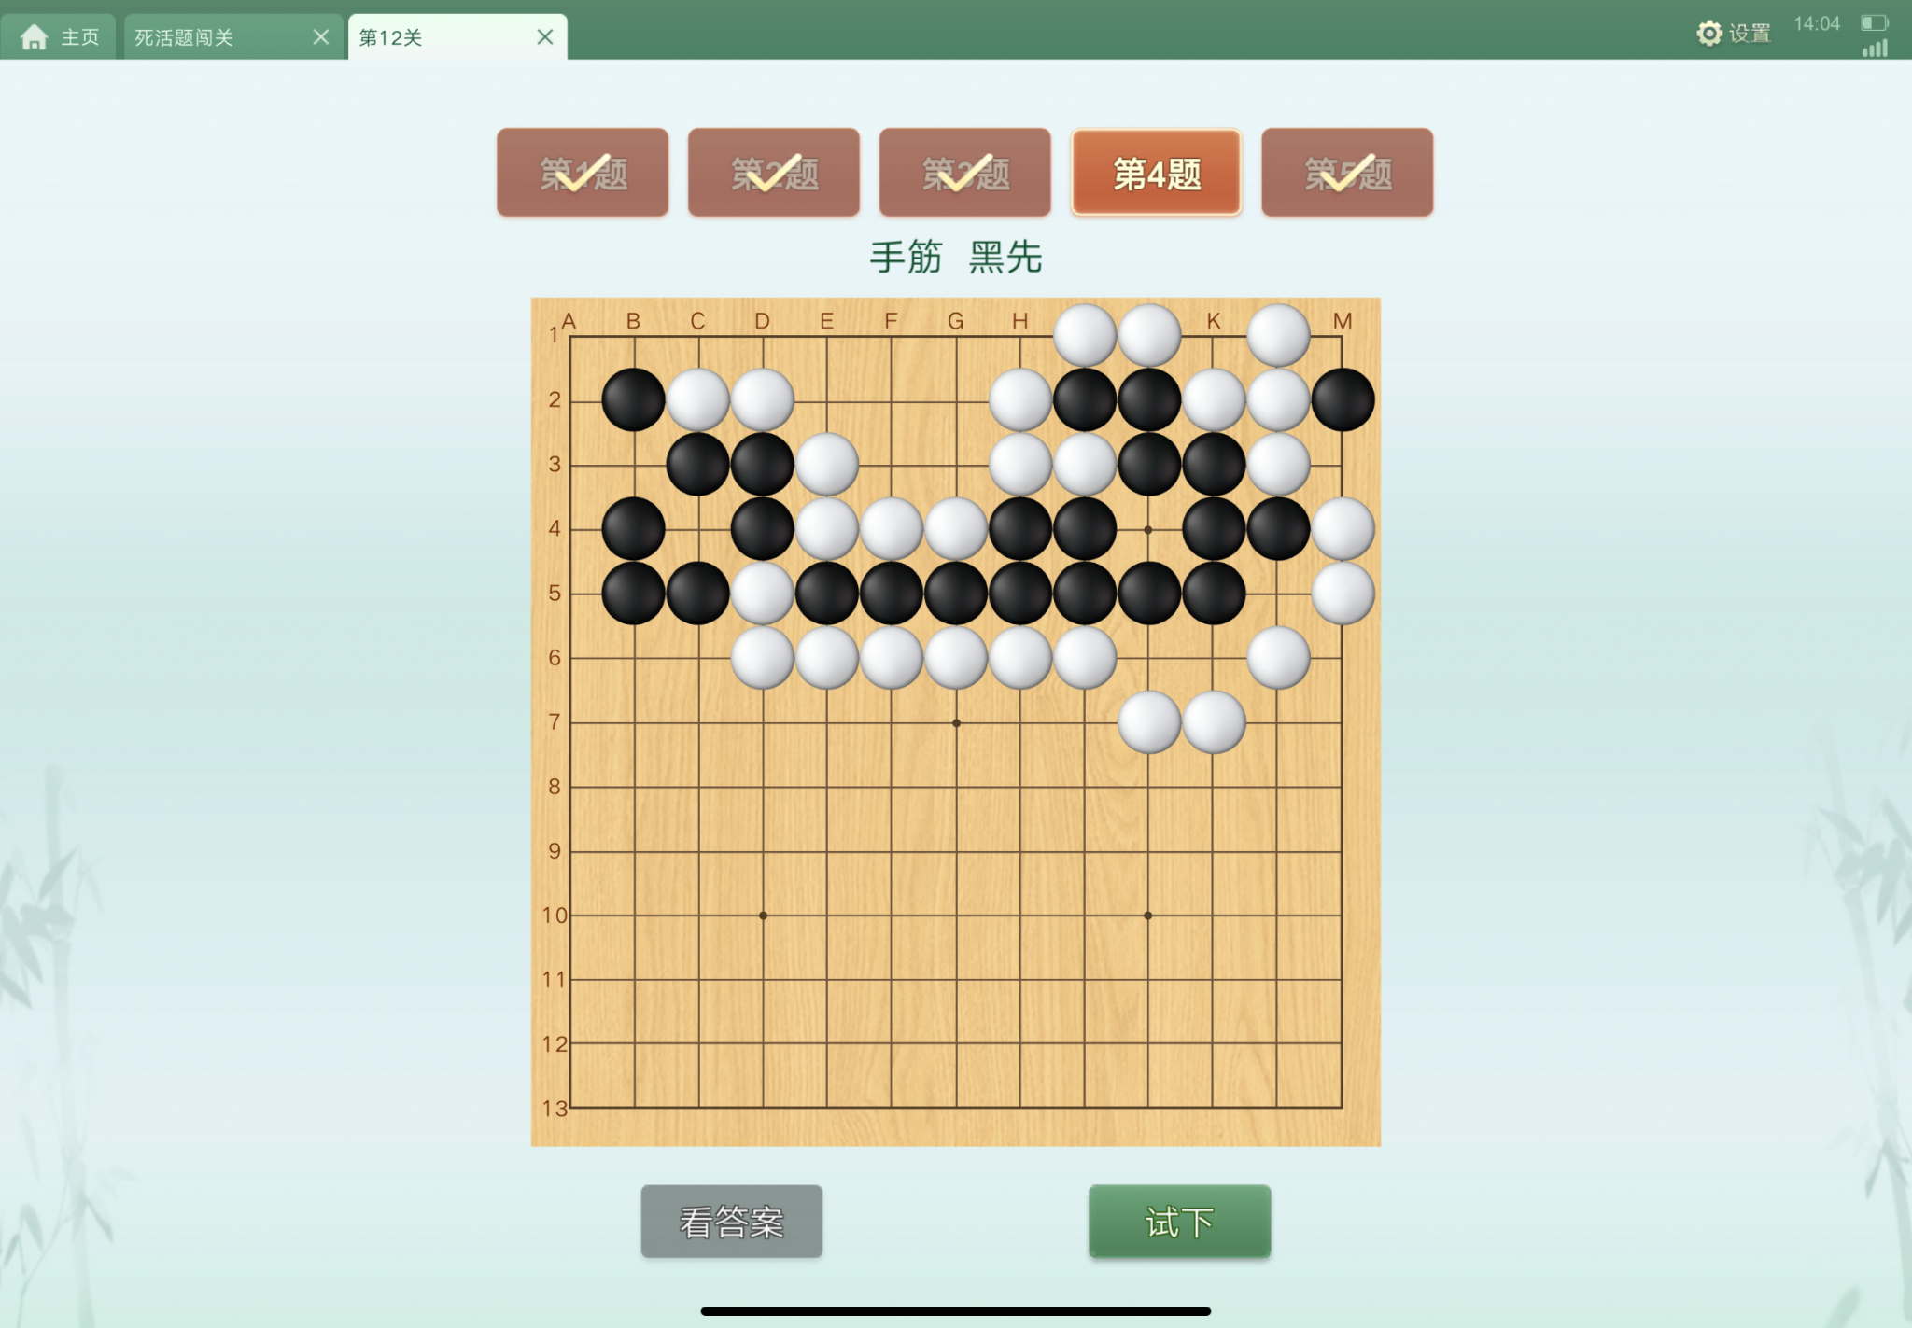
Task: Open completed problem 第3题
Action: tap(965, 173)
